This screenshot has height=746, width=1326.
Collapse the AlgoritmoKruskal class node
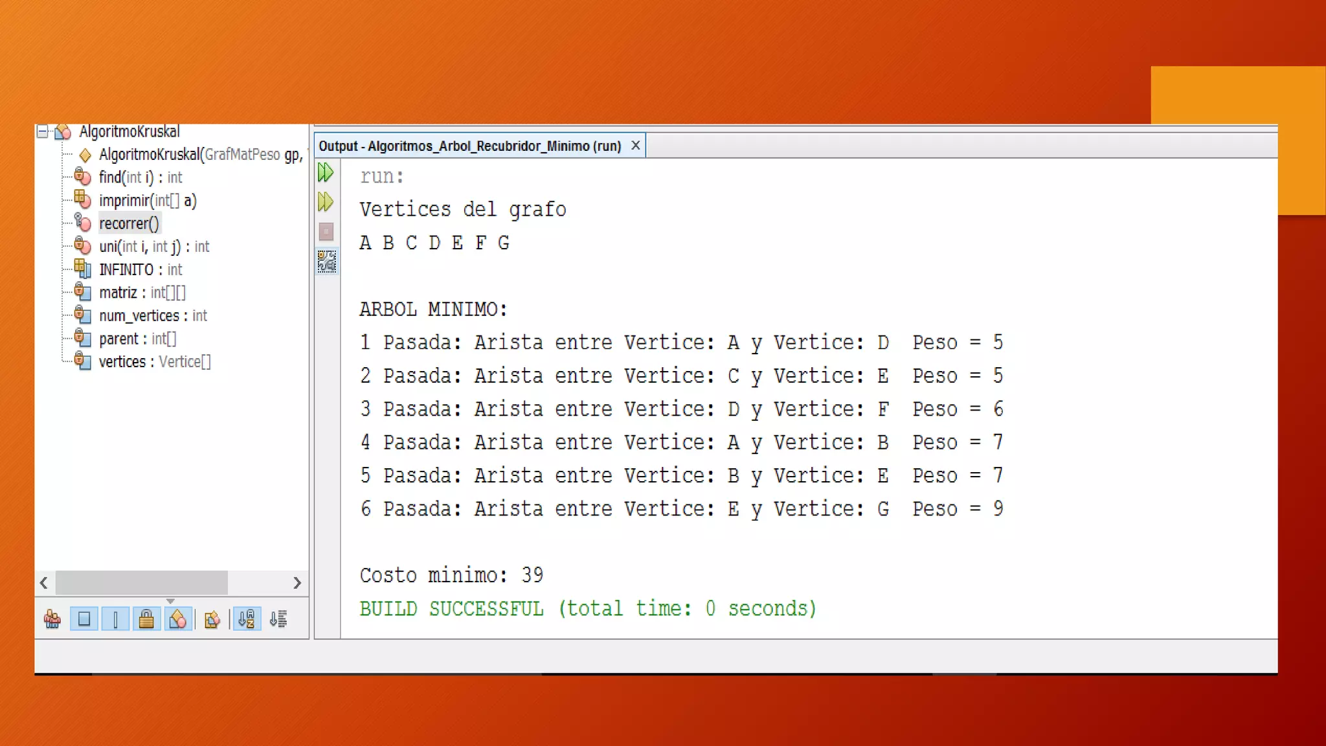pyautogui.click(x=43, y=132)
